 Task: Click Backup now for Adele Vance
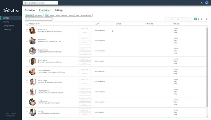pos(85,28)
